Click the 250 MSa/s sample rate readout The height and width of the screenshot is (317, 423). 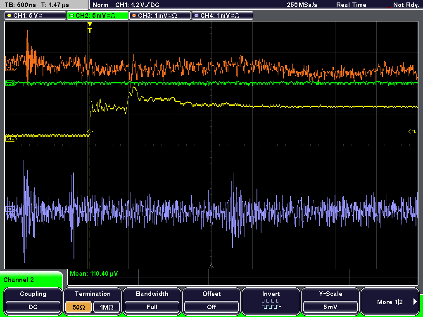pos(302,5)
